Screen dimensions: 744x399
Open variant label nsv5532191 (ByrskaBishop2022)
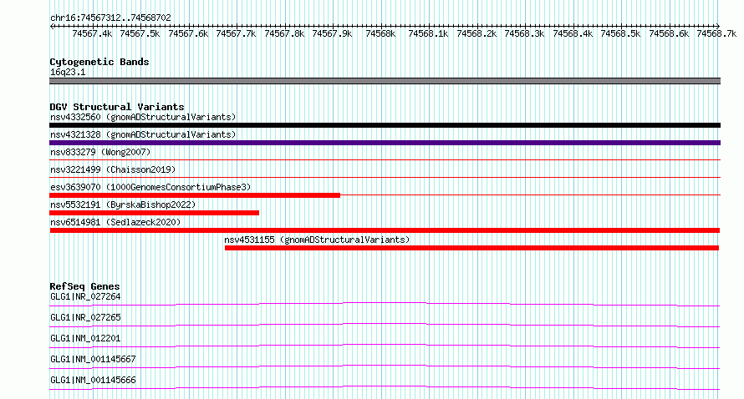(x=123, y=205)
